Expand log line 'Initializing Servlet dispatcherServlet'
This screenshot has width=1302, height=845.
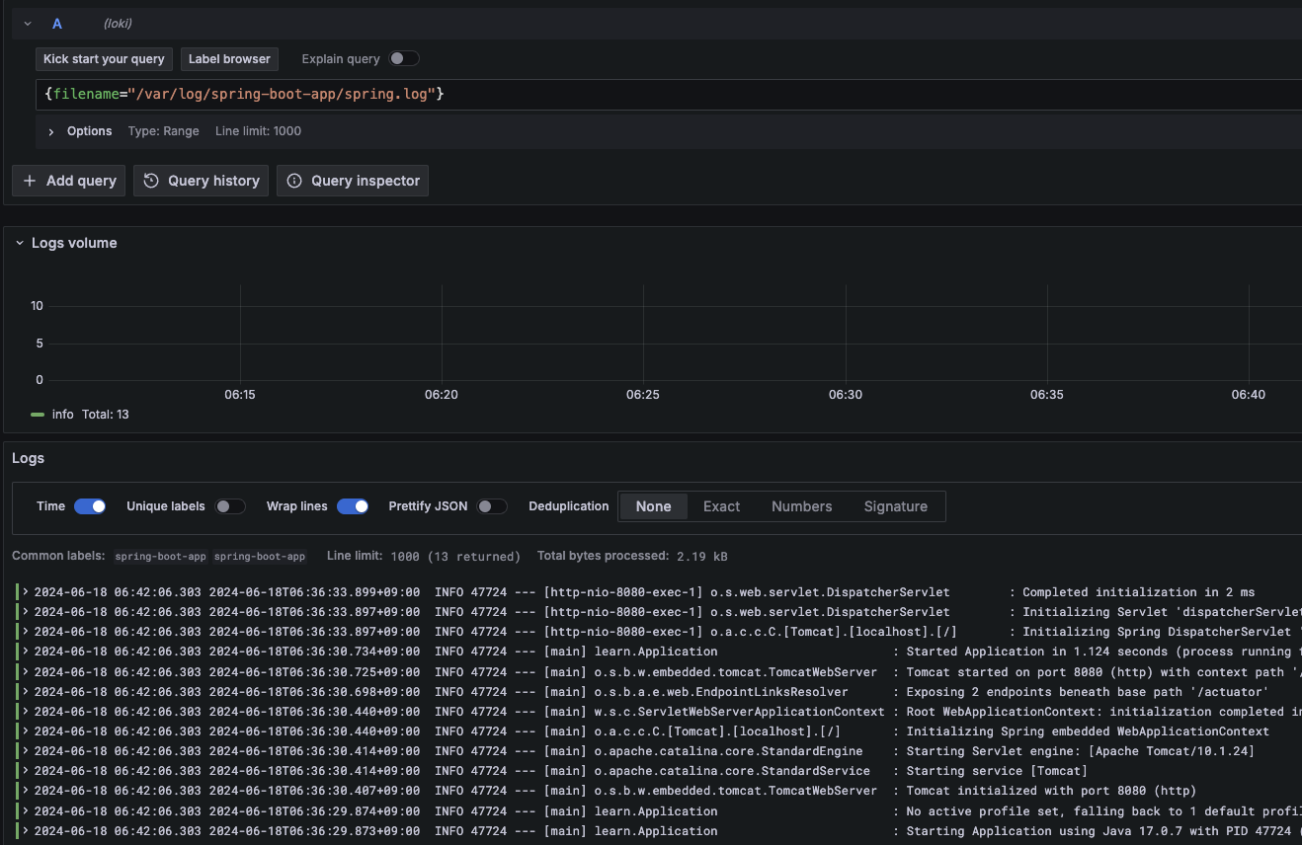(26, 612)
